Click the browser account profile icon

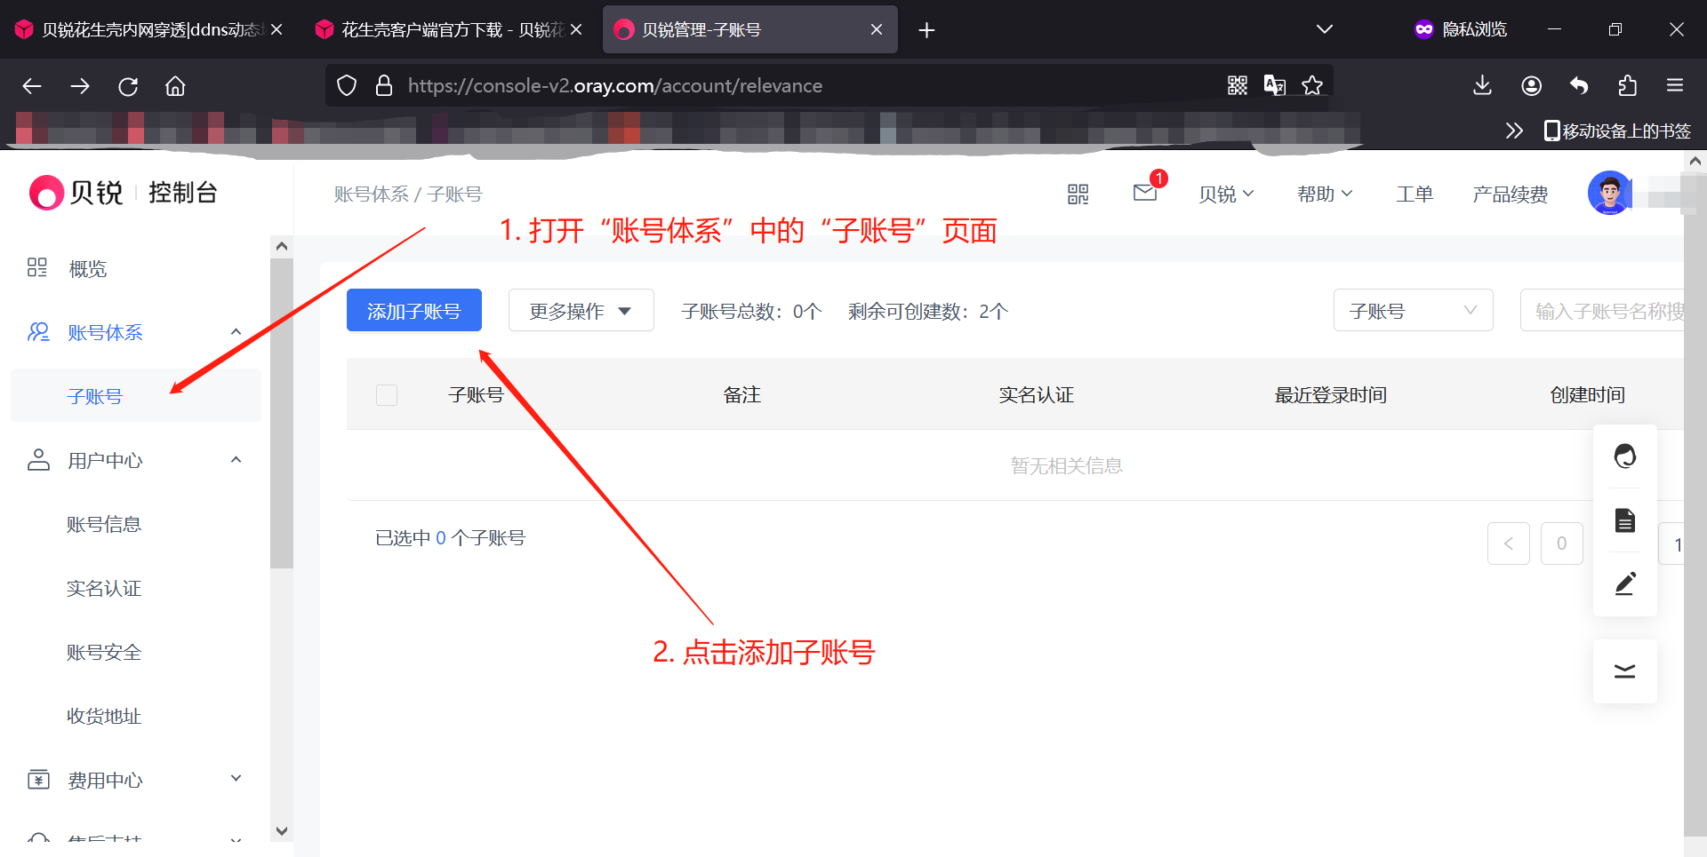pos(1531,85)
